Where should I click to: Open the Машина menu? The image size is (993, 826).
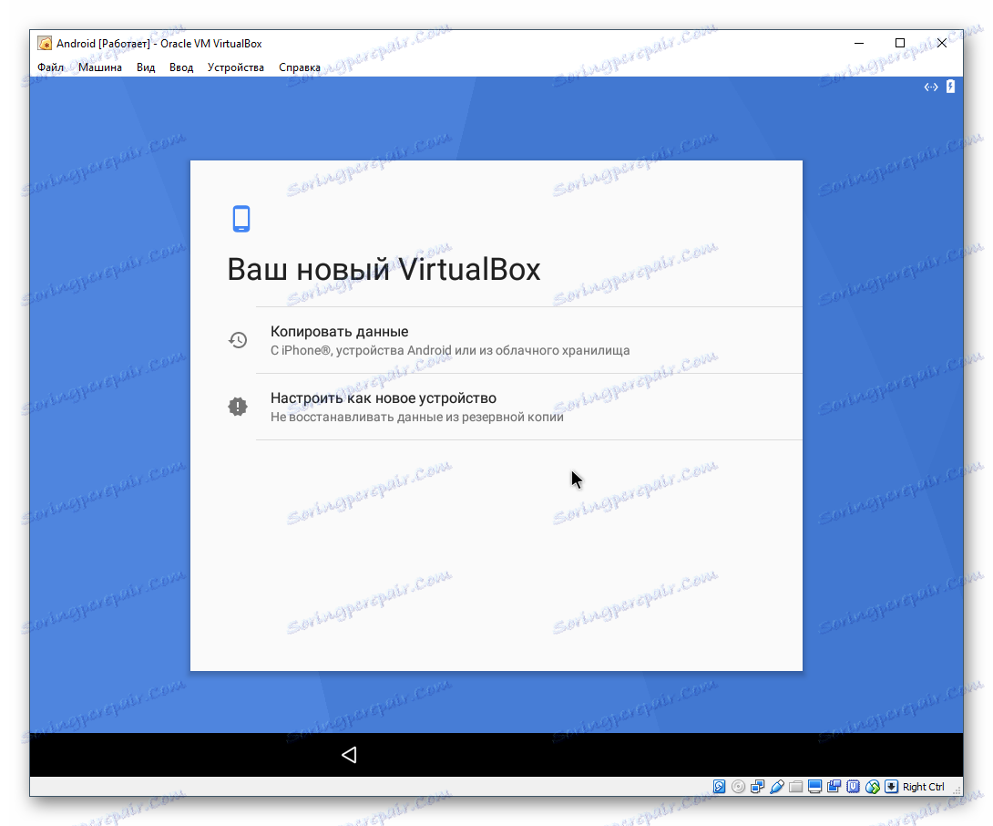click(100, 67)
